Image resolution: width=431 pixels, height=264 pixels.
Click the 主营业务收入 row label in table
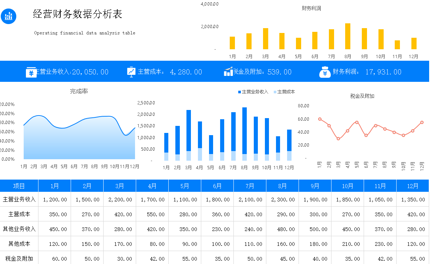click(x=19, y=199)
